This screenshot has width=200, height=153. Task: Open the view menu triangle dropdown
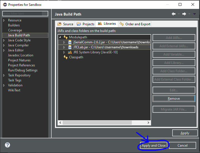pos(194,14)
